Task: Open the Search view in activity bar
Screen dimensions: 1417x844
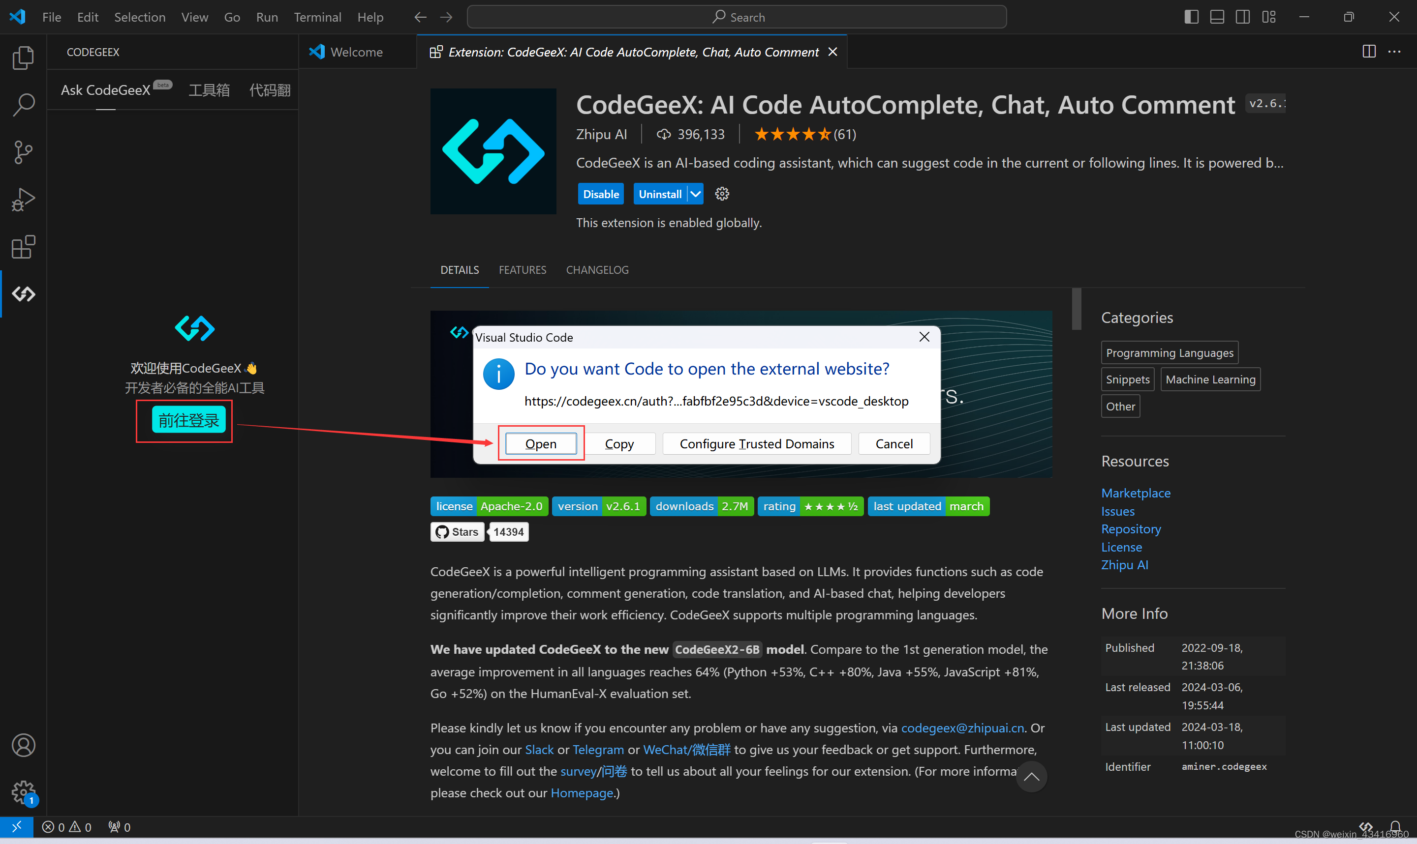Action: tap(23, 105)
